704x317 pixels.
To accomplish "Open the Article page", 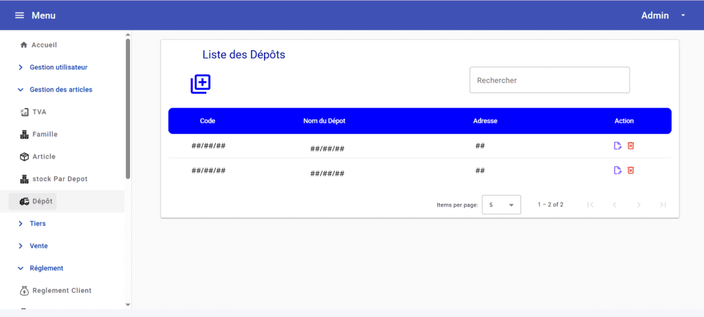I will [43, 156].
